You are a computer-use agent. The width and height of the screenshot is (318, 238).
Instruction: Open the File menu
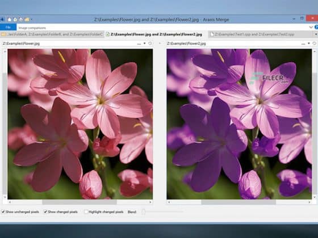[x=8, y=27]
